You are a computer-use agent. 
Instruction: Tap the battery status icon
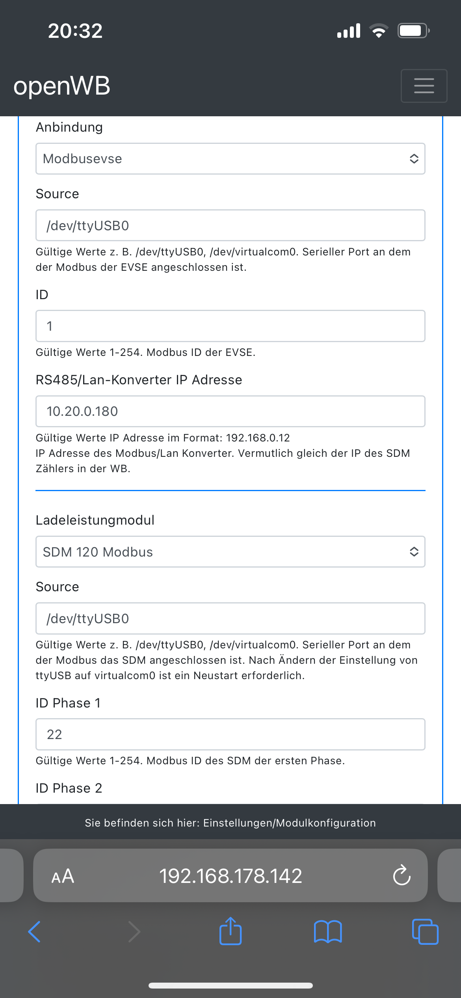tap(413, 31)
